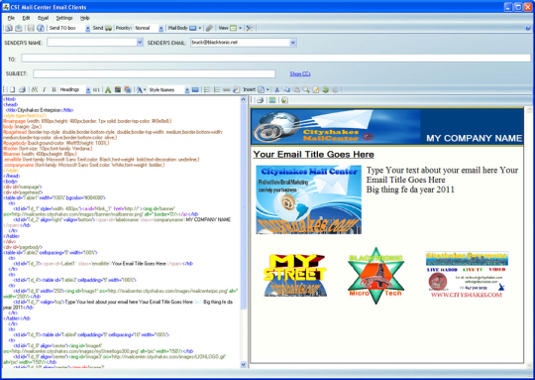Image resolution: width=535 pixels, height=380 pixels.
Task: Open the Email menu
Action: click(x=43, y=18)
